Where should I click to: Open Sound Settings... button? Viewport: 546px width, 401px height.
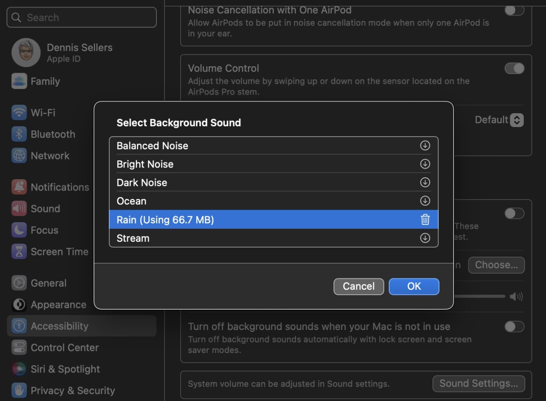click(x=479, y=383)
